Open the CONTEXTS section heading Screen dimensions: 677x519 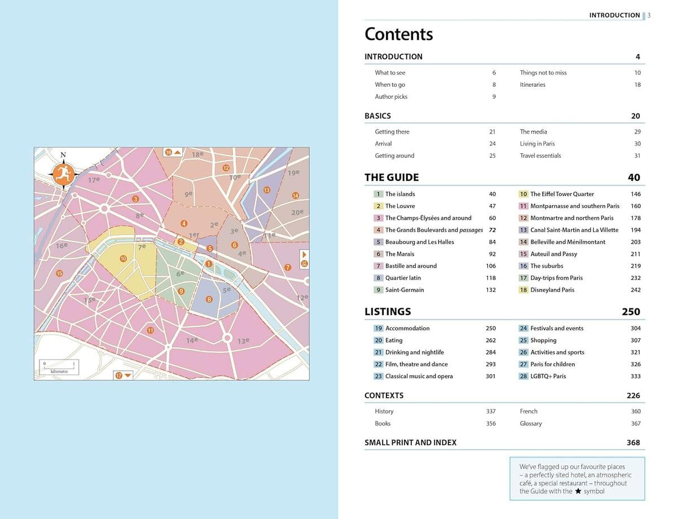(x=384, y=395)
